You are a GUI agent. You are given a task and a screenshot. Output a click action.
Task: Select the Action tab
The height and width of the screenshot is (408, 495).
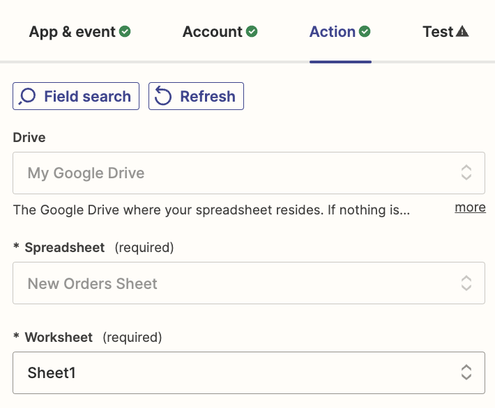(340, 31)
